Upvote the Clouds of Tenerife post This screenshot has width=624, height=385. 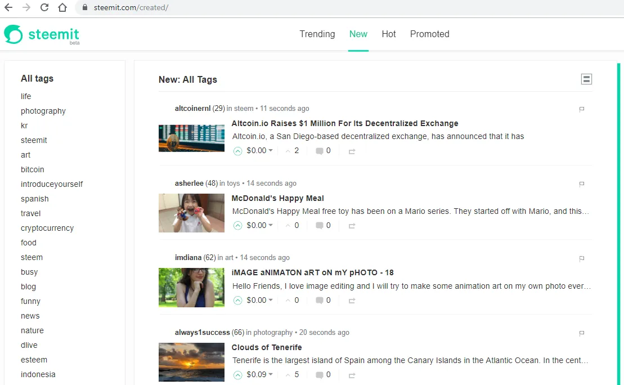pyautogui.click(x=237, y=375)
